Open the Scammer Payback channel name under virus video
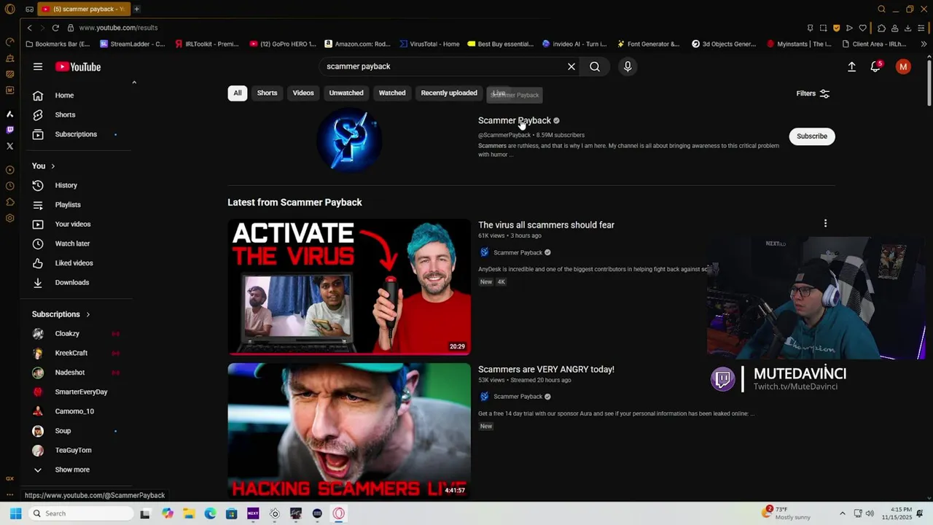Screen dimensions: 933x525 [x=518, y=252]
